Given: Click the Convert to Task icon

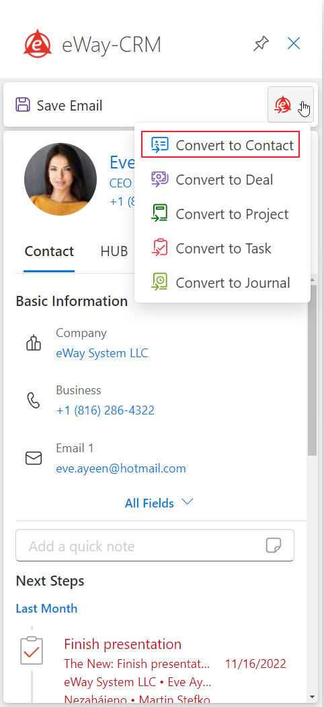Looking at the screenshot, I should click(x=159, y=248).
